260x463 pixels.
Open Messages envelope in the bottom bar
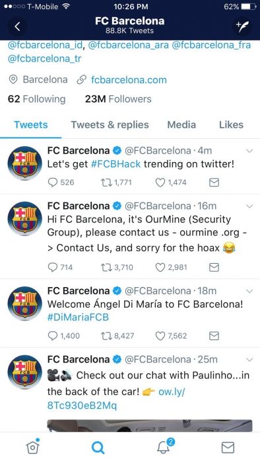(x=228, y=448)
